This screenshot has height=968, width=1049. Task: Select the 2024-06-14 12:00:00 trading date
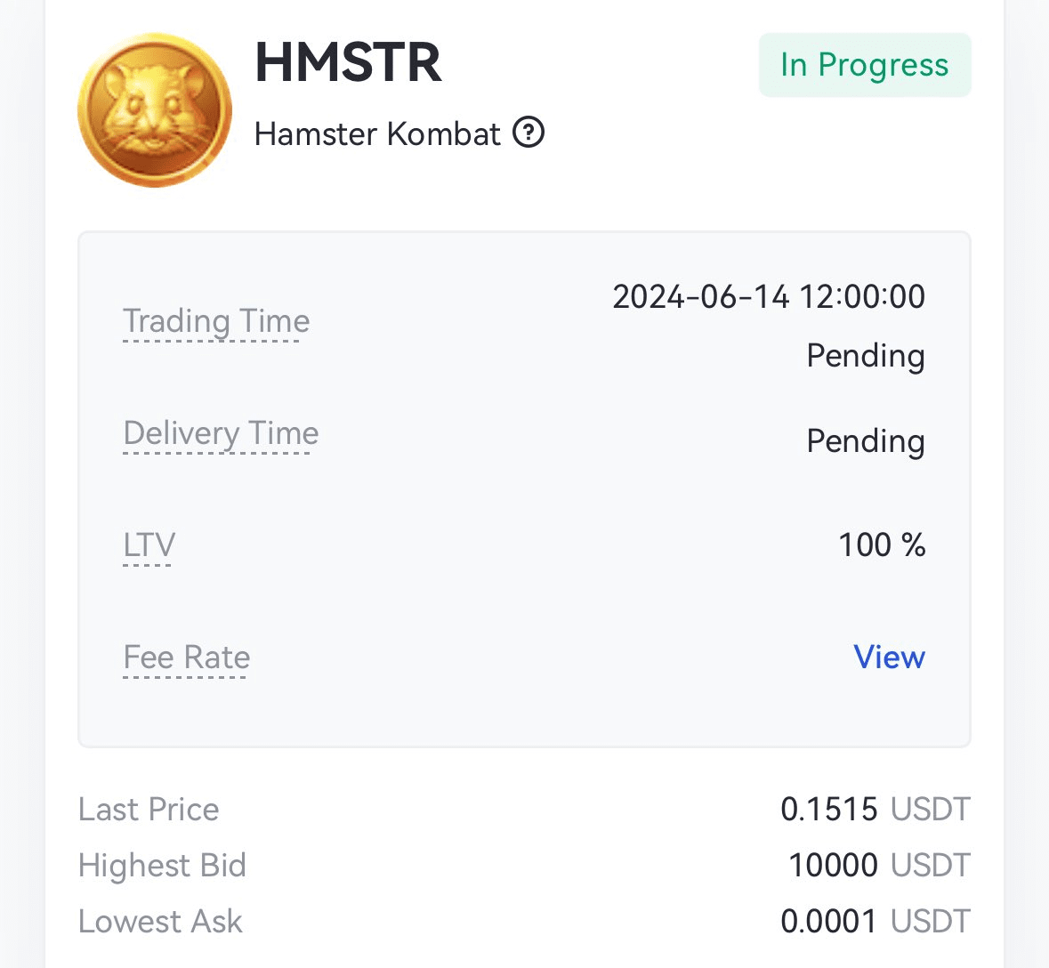coord(768,296)
